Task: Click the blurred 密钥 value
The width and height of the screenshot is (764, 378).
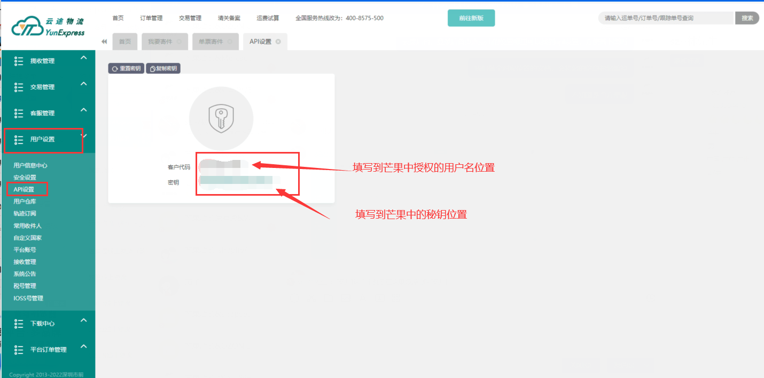Action: 239,181
